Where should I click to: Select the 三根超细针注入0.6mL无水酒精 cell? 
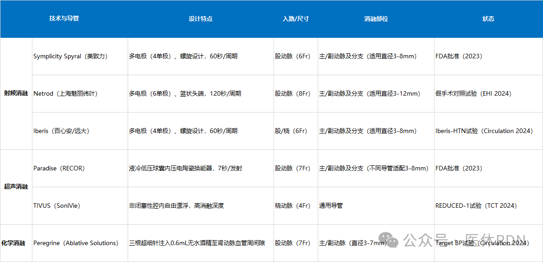point(201,243)
